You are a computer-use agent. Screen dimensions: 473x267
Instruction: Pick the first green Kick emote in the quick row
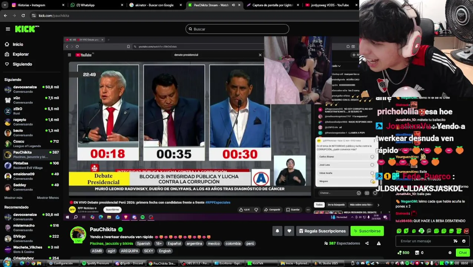399,231
